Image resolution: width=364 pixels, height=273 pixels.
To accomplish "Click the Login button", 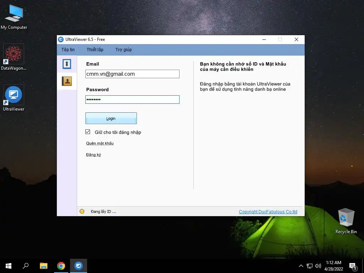I will coord(111,118).
